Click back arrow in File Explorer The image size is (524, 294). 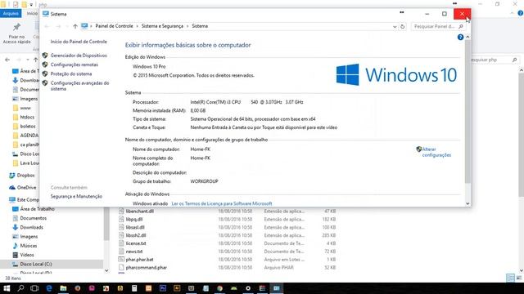coord(7,60)
